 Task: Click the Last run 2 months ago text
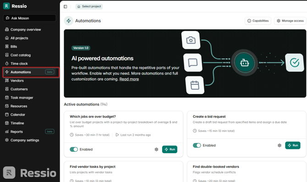(x=136, y=135)
